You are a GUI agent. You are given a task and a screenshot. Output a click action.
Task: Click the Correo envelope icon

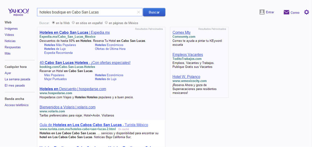click(x=286, y=12)
